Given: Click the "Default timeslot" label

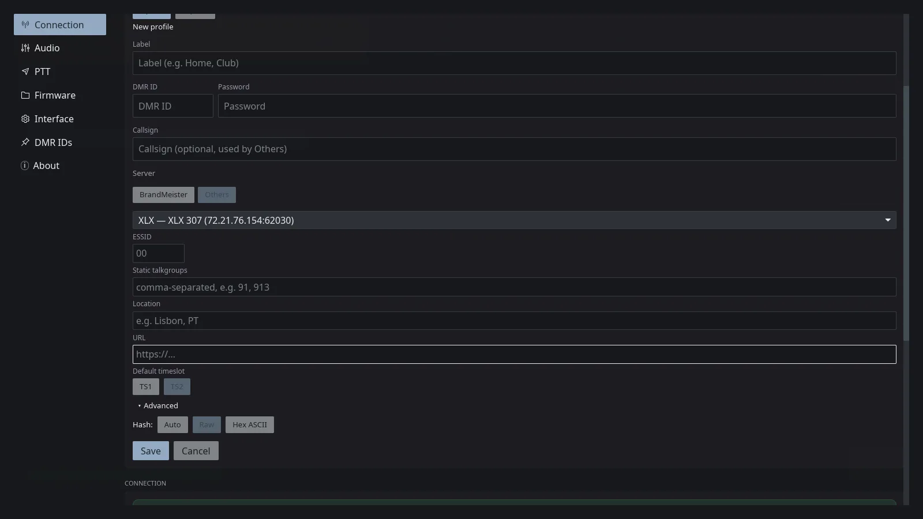Looking at the screenshot, I should click(159, 371).
